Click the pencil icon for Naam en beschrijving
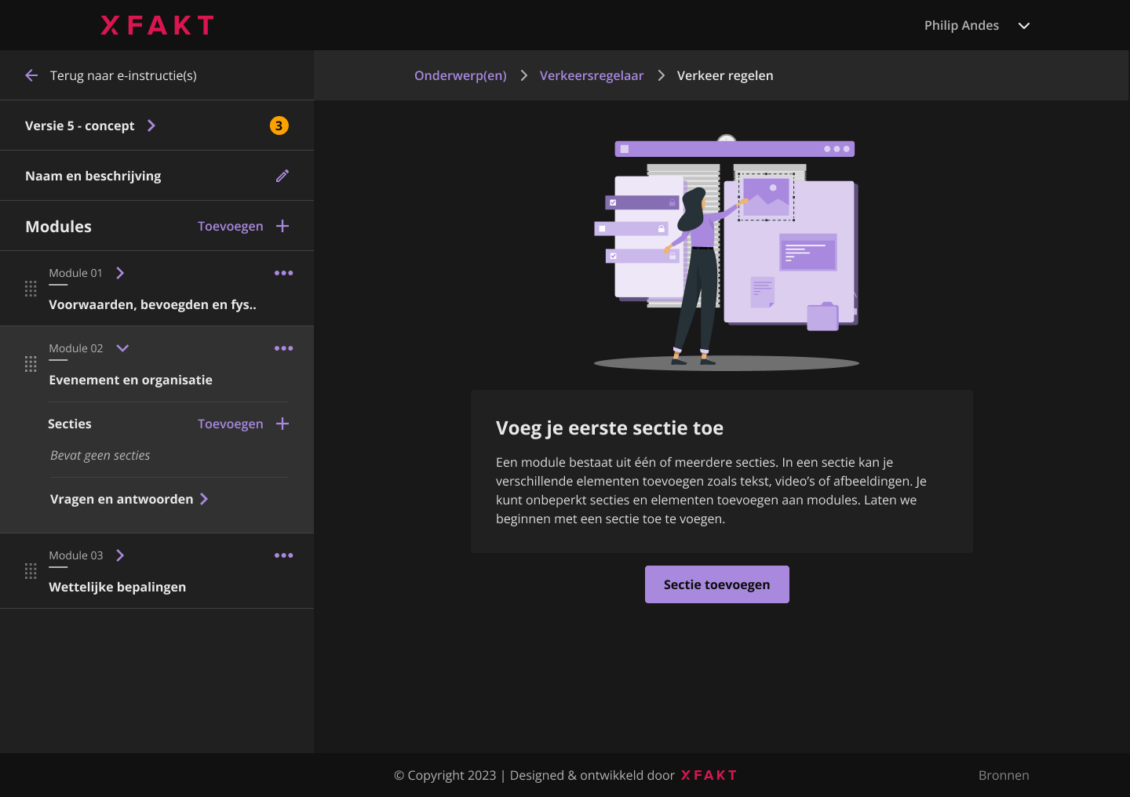 [x=282, y=176]
